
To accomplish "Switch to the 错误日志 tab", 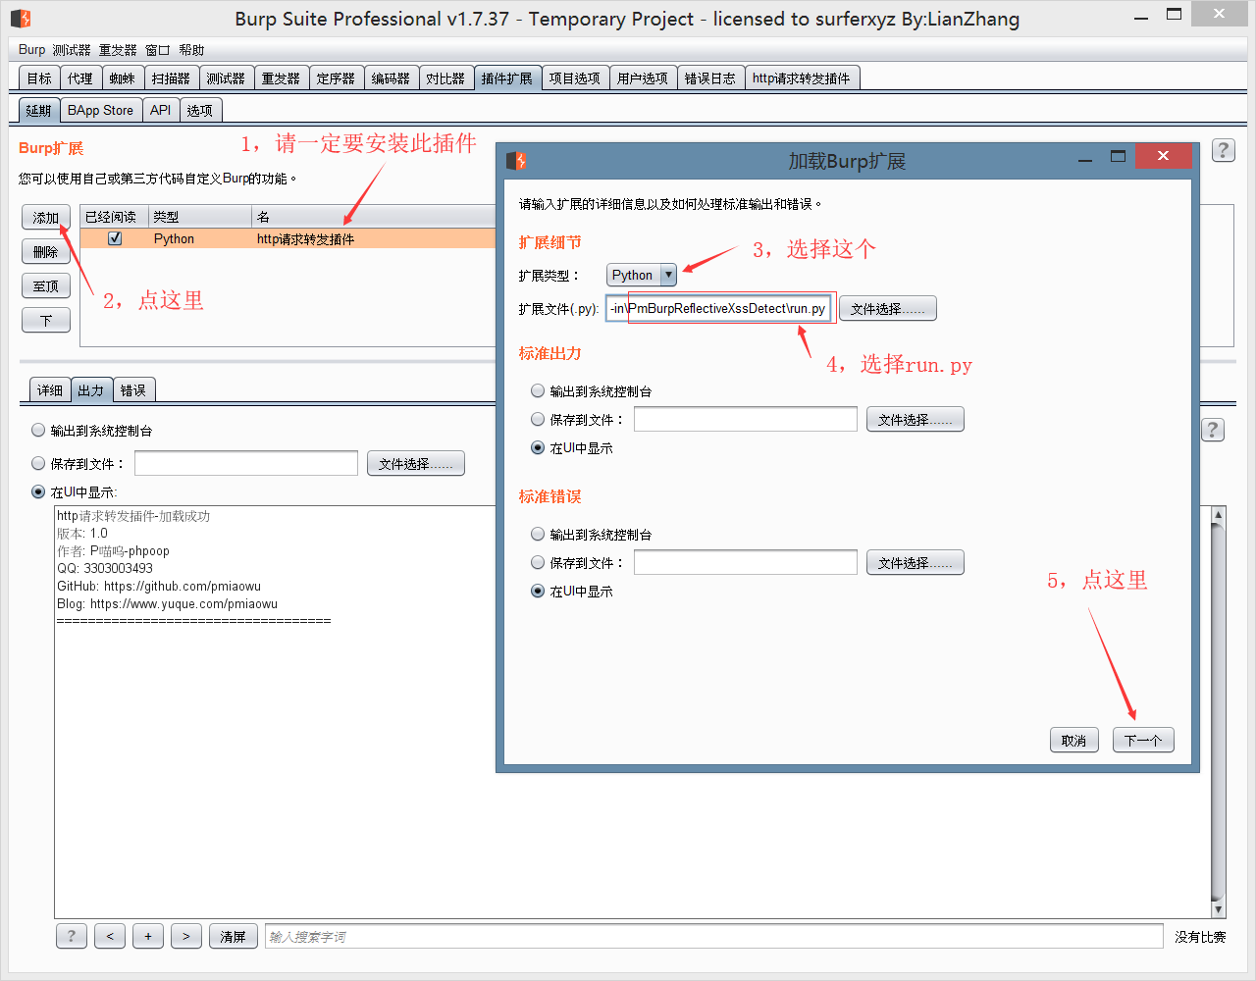I will pos(710,78).
